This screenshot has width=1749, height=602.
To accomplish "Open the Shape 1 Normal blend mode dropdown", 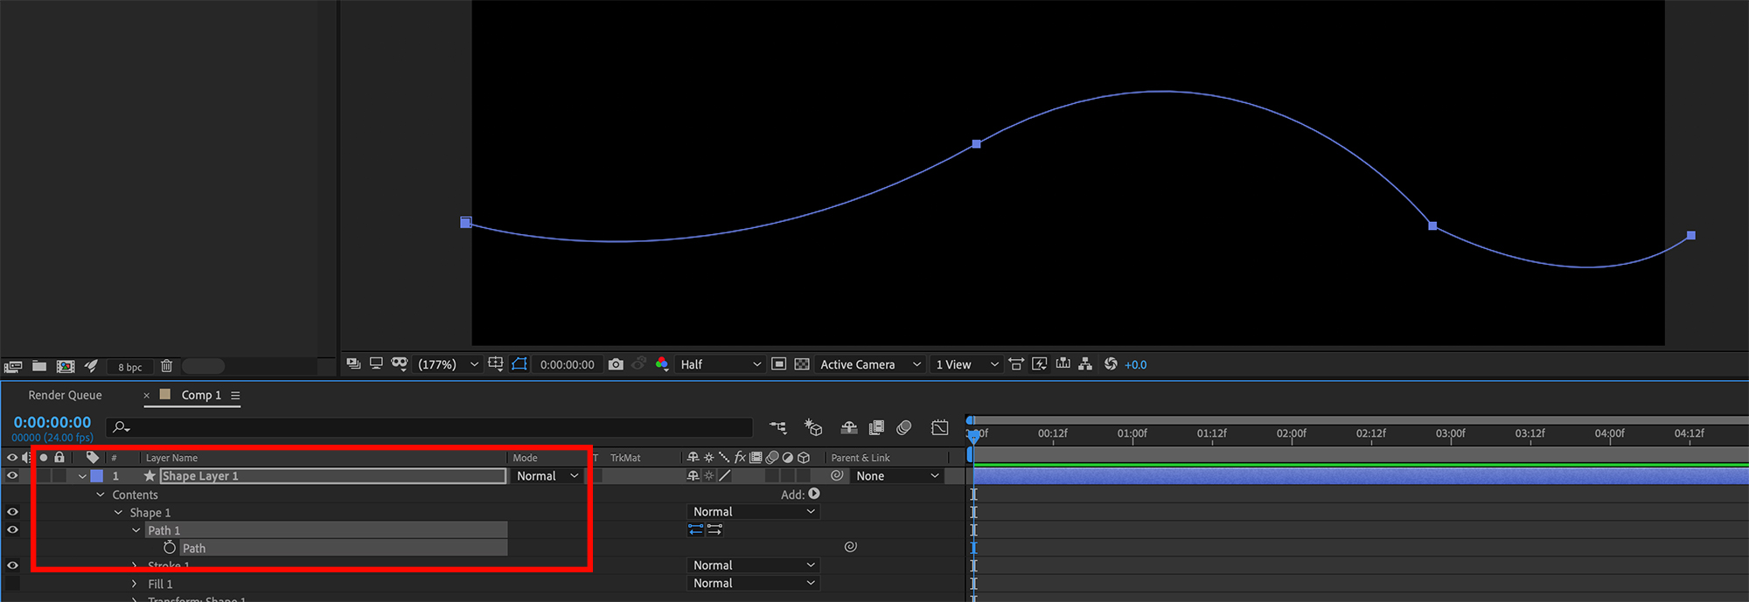I will click(755, 512).
